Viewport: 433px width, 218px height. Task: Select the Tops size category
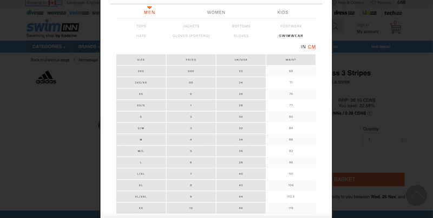(x=141, y=26)
